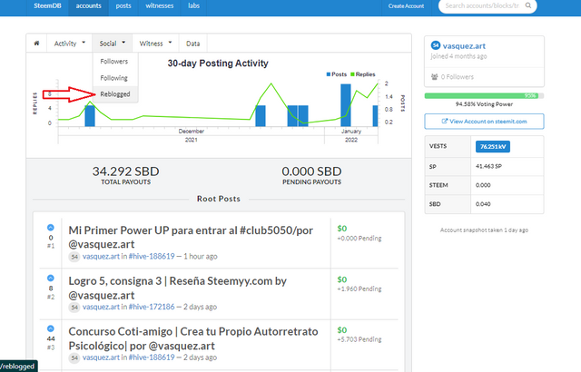Click the search magnifier icon

click(528, 5)
